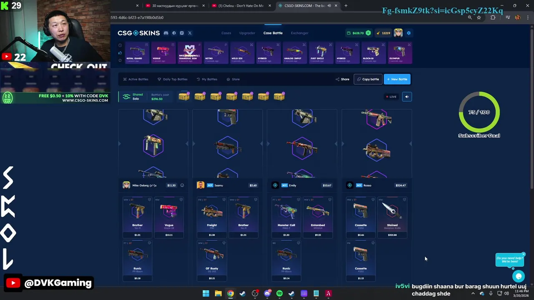
Task: Open File Explorer from the taskbar
Action: pos(218,294)
